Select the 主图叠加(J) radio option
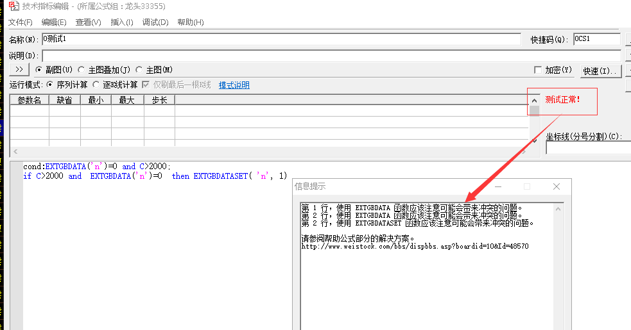Screen dimensions: 631x330 pyautogui.click(x=82, y=70)
